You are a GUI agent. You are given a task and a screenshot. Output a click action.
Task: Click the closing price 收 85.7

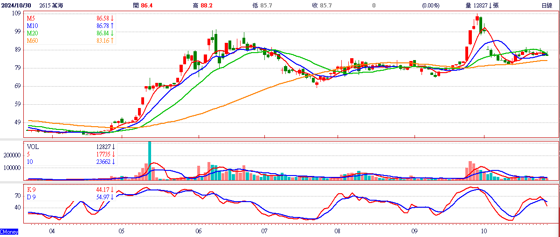coord(322,5)
